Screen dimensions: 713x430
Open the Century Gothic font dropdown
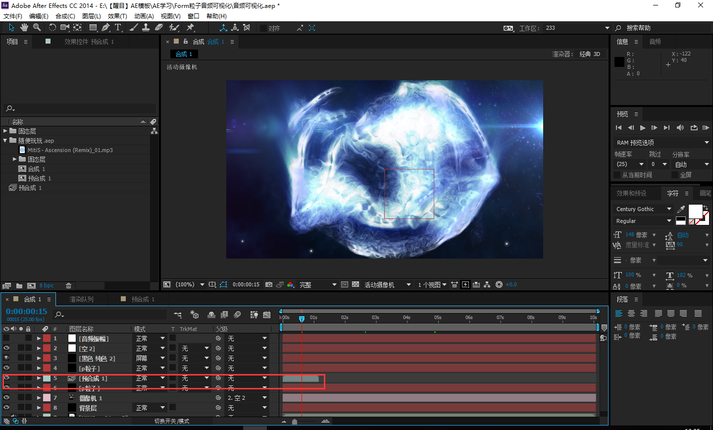click(x=643, y=209)
